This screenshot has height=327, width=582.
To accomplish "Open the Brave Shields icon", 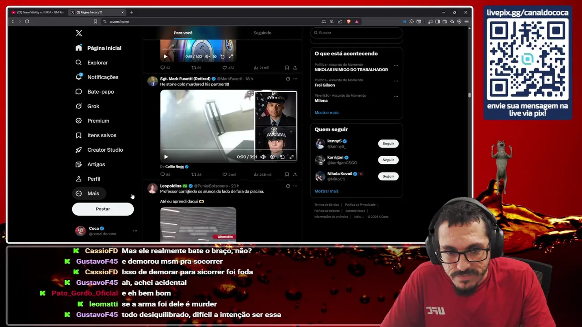I will coord(349,21).
